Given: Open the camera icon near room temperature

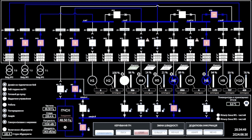Looking at the screenshot, I should 246,103.
